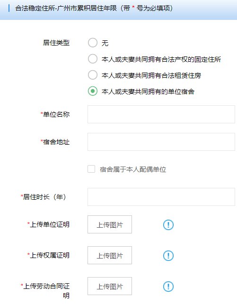Screen dimensions: 237x306
Task: Click the 居住类型 field label
Action: (x=56, y=43)
